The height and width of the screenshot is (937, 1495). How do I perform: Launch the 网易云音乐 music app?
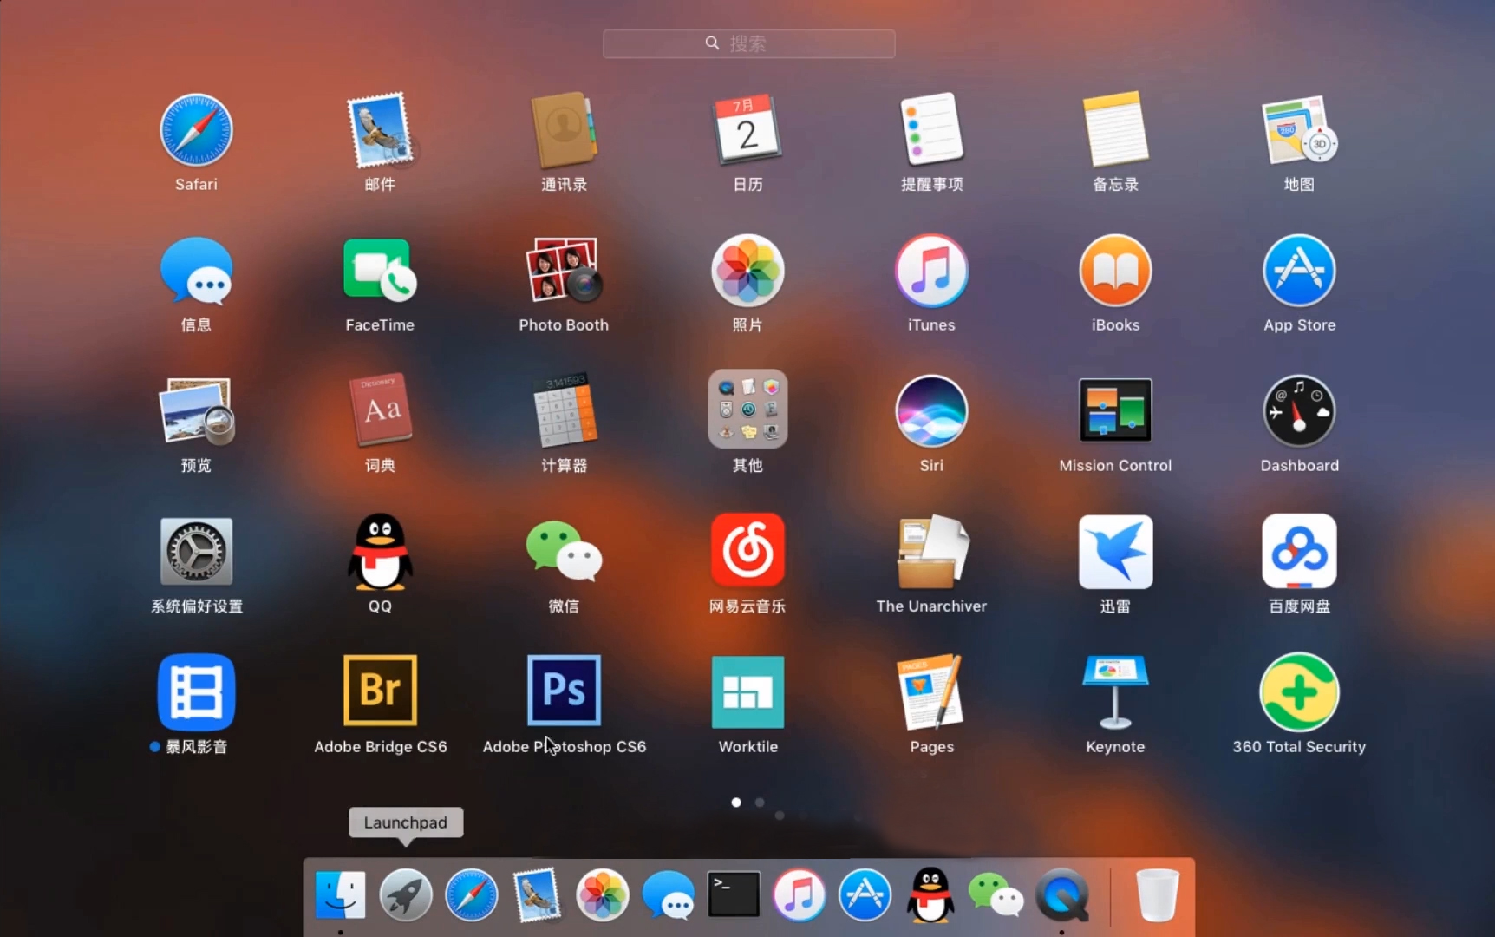tap(748, 552)
